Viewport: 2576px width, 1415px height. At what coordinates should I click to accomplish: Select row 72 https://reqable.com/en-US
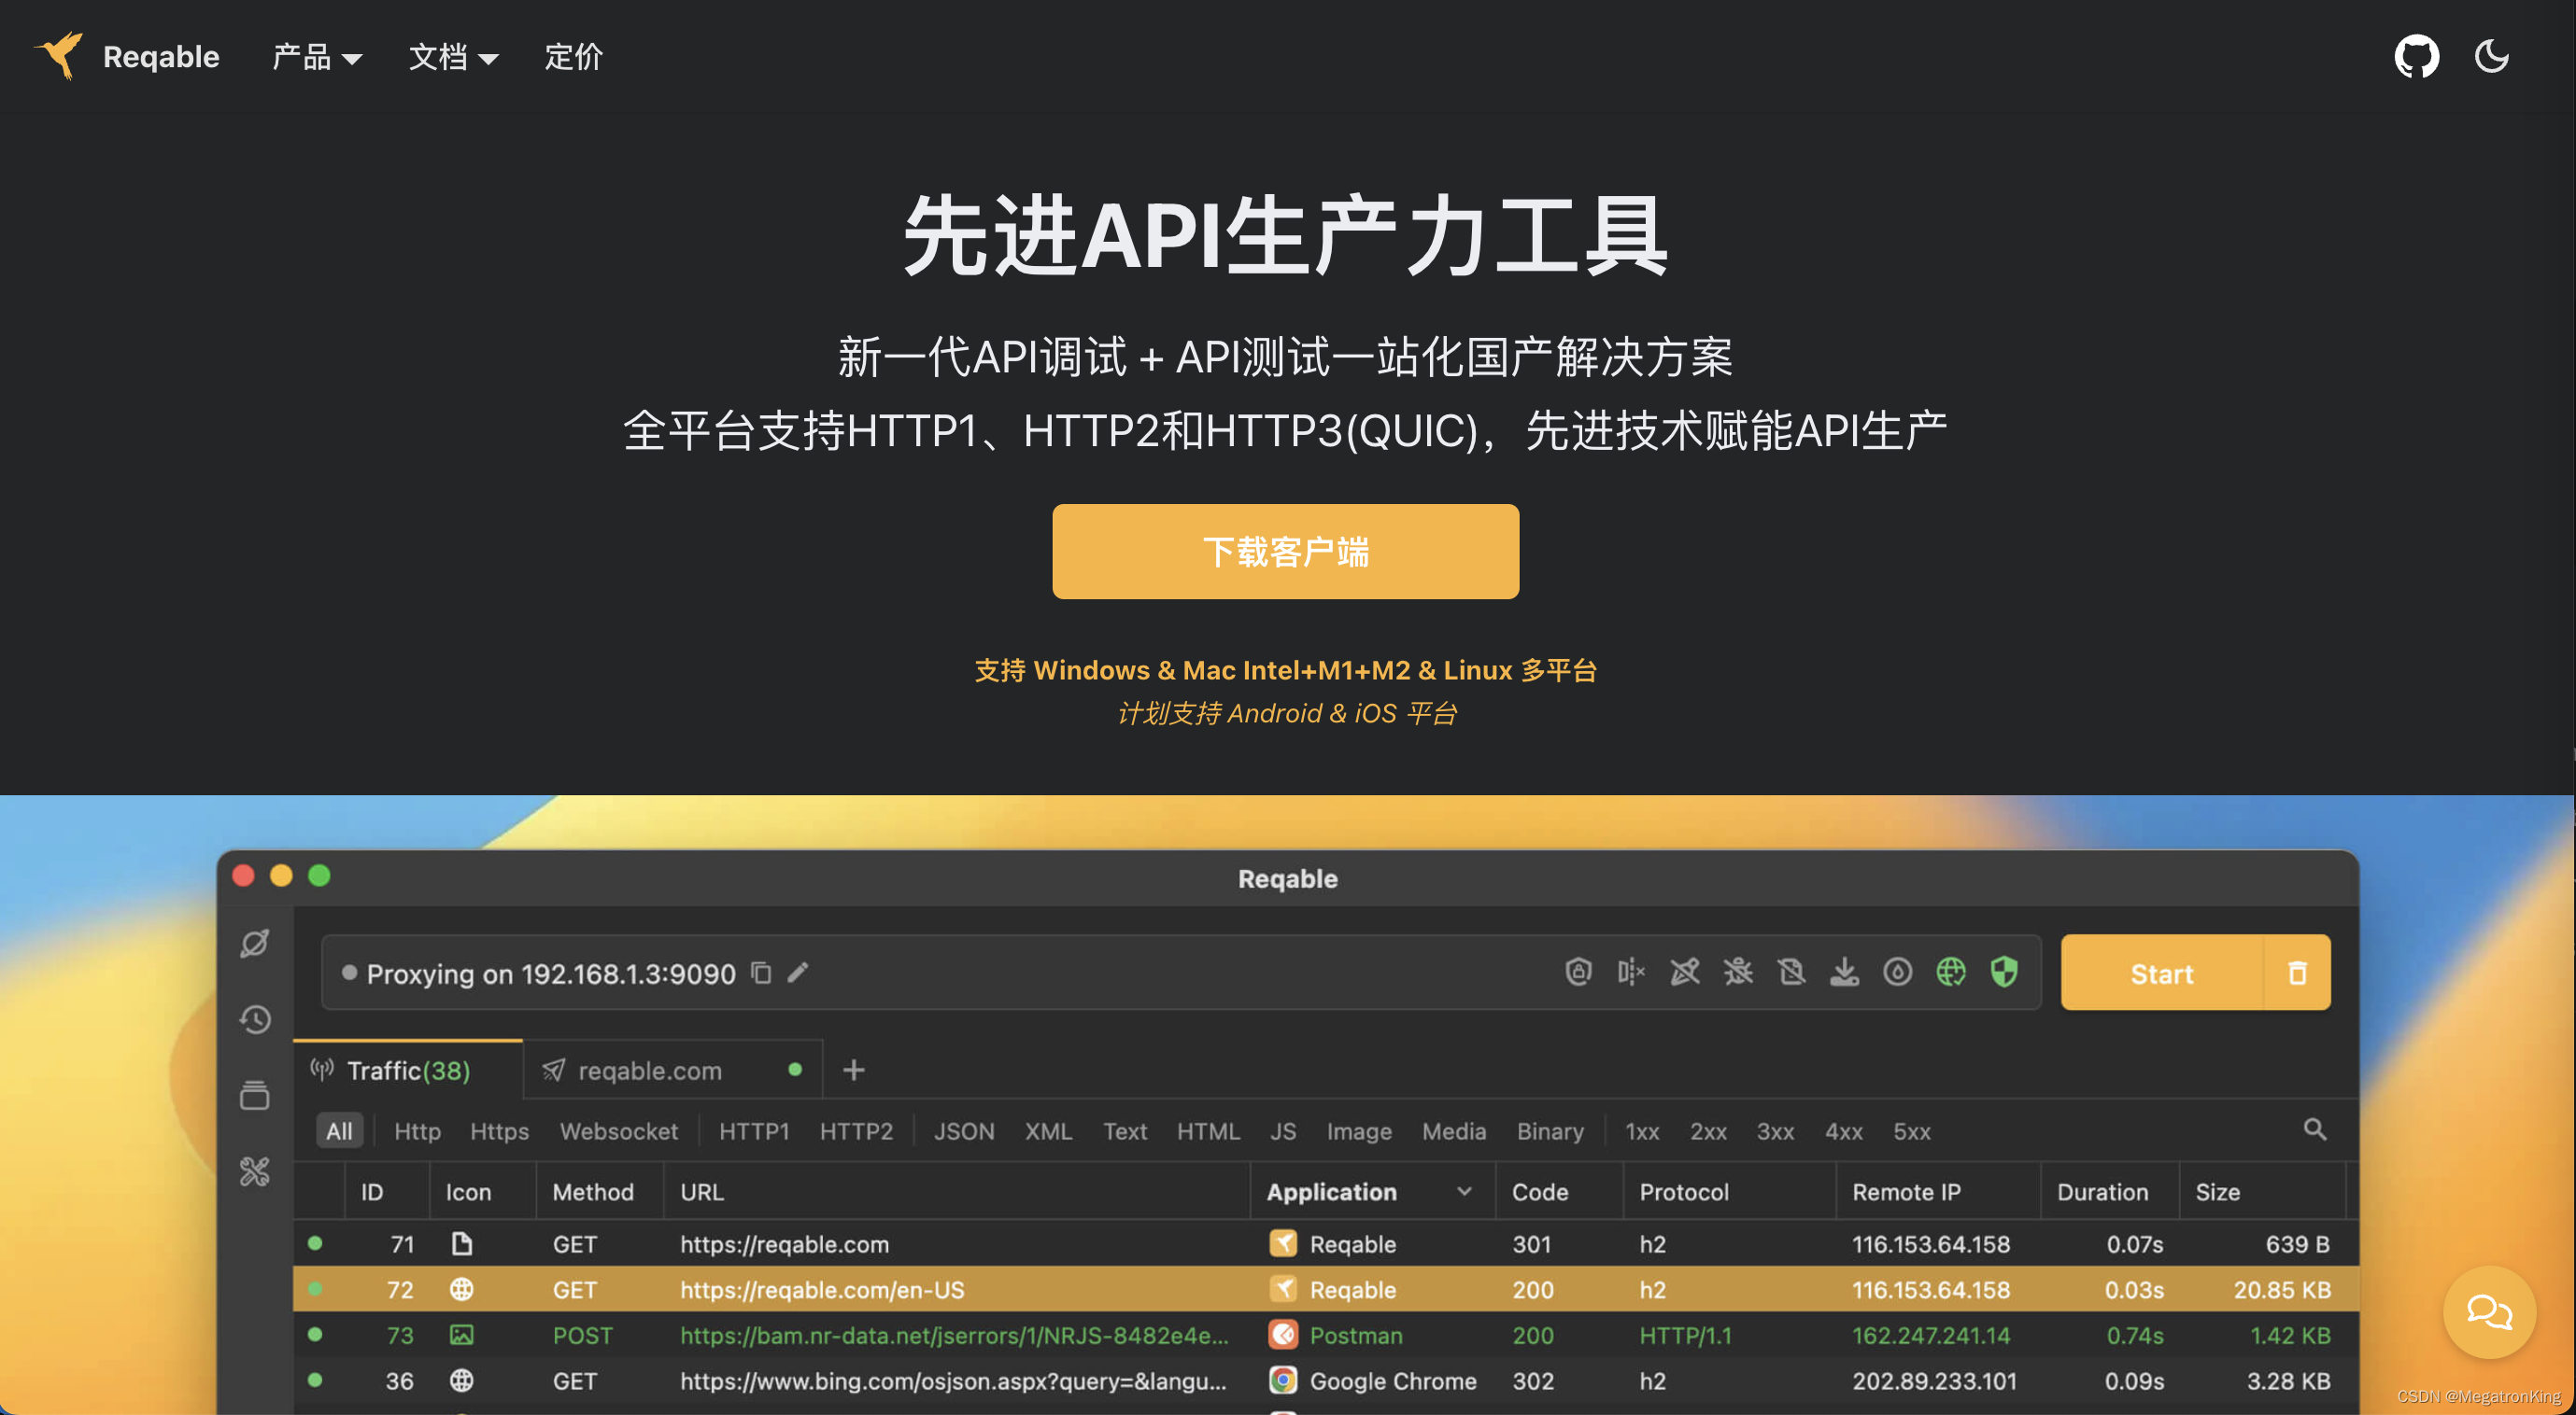(x=1325, y=1289)
